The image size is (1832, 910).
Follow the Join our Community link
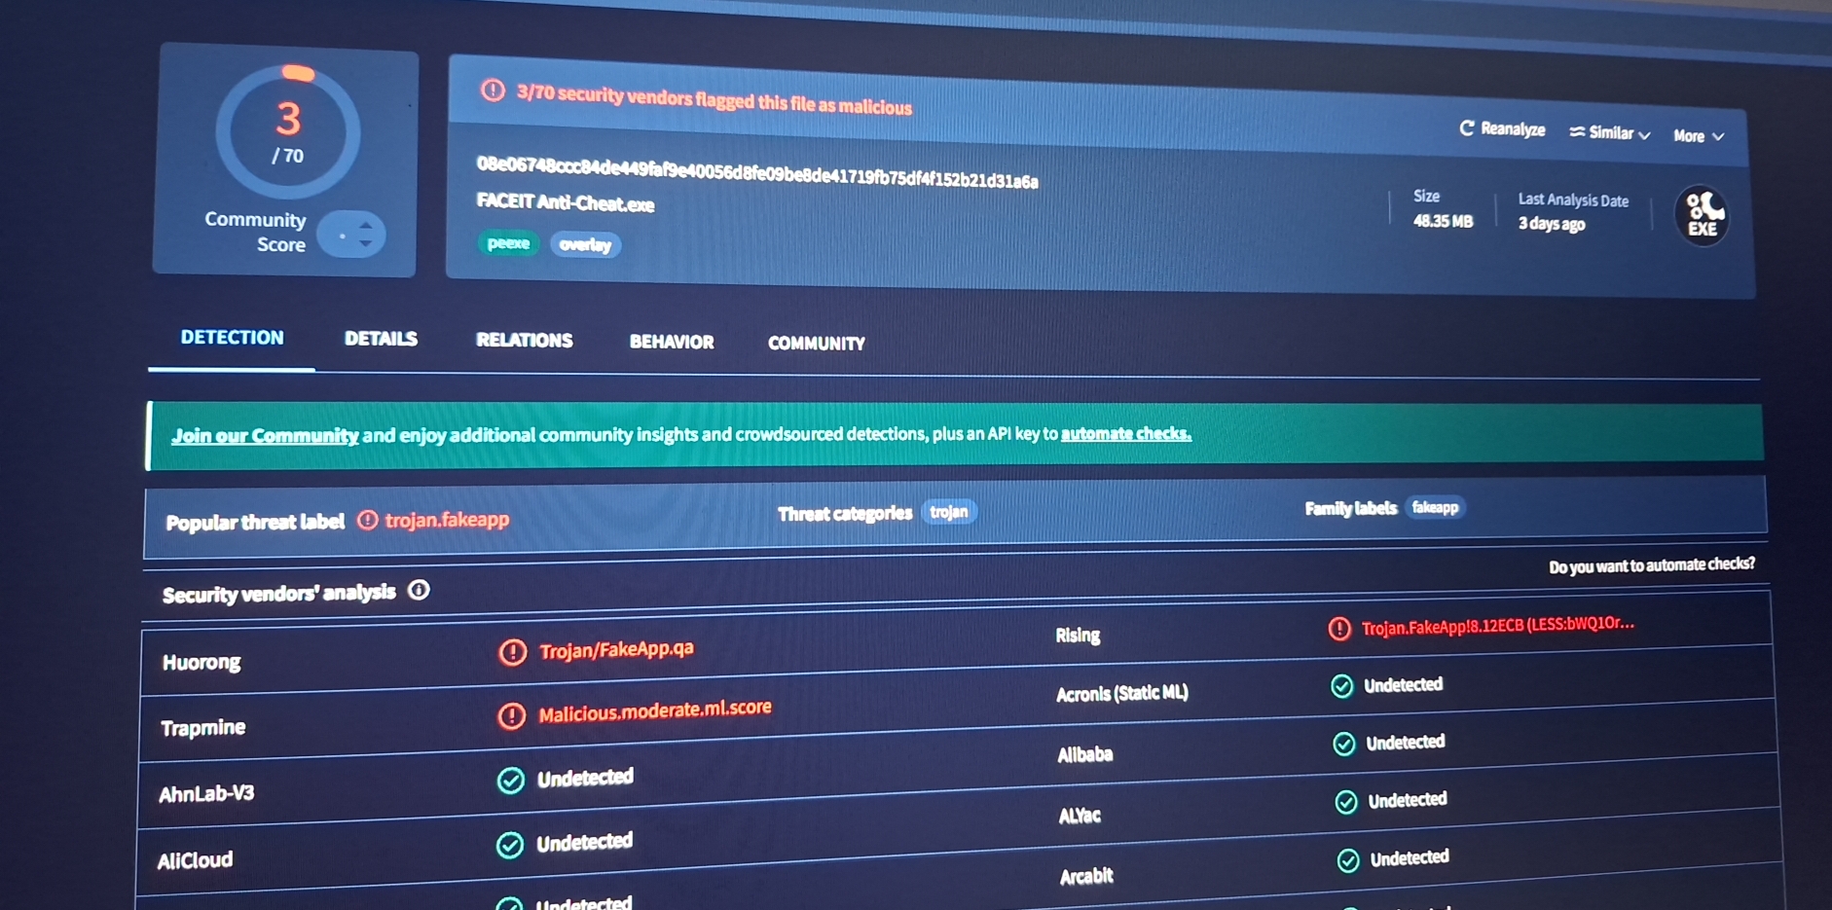(265, 436)
